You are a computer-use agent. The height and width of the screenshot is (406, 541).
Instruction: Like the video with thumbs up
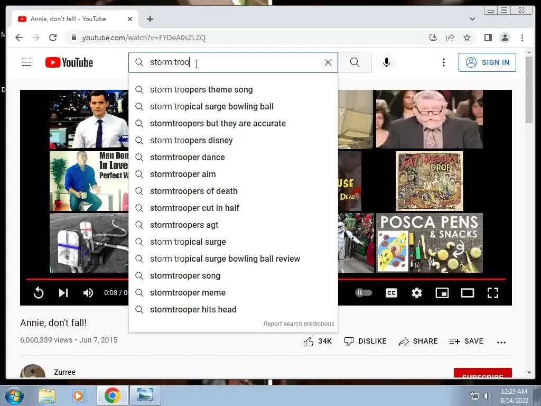point(318,342)
